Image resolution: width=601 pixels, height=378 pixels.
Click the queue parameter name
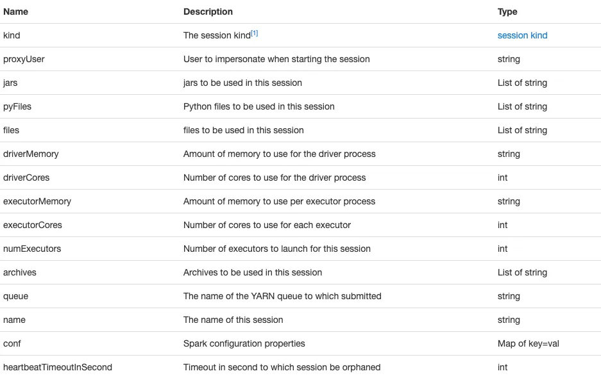(16, 297)
